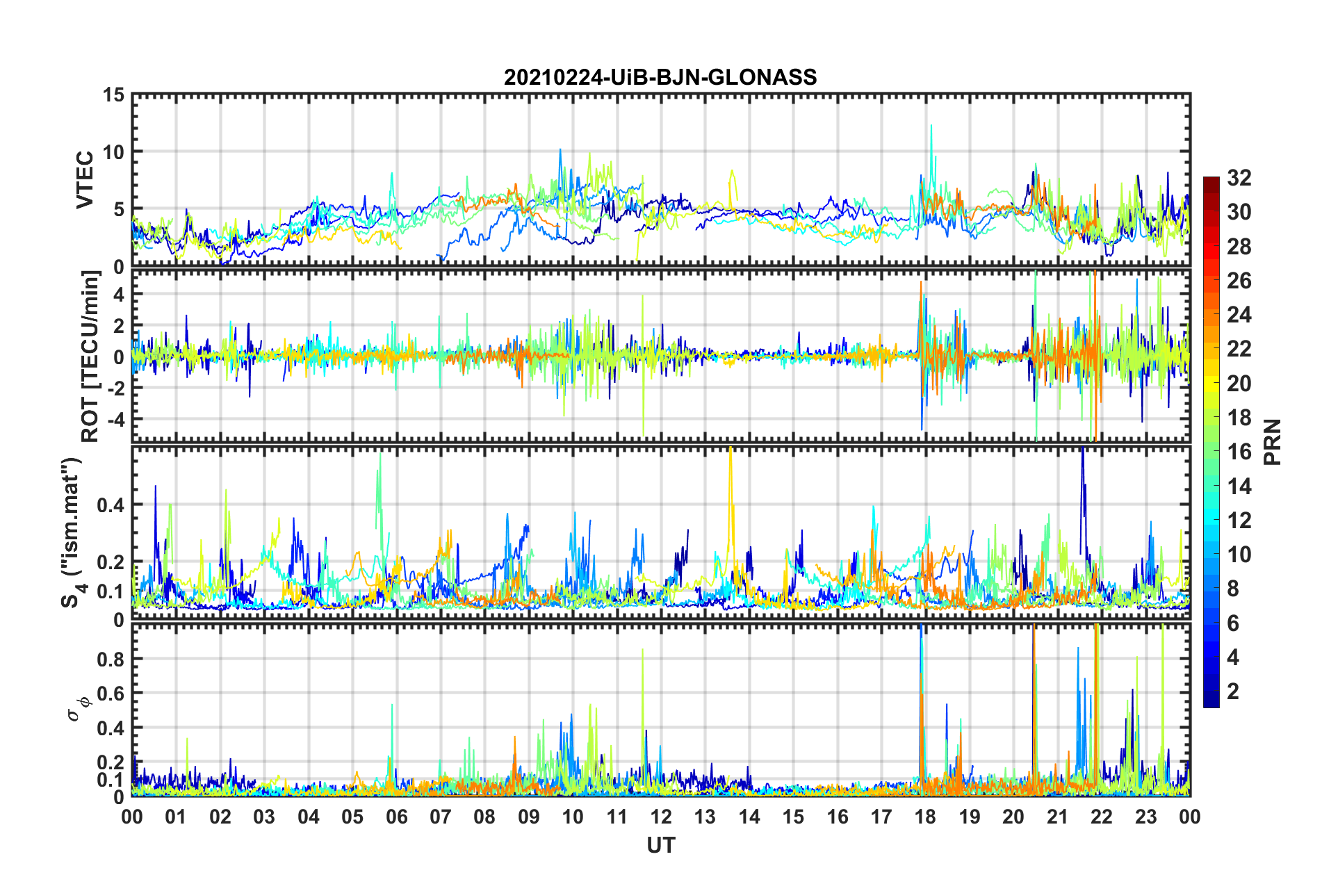Click colorbar tick label 8
The width and height of the screenshot is (1322, 884).
tap(1233, 589)
